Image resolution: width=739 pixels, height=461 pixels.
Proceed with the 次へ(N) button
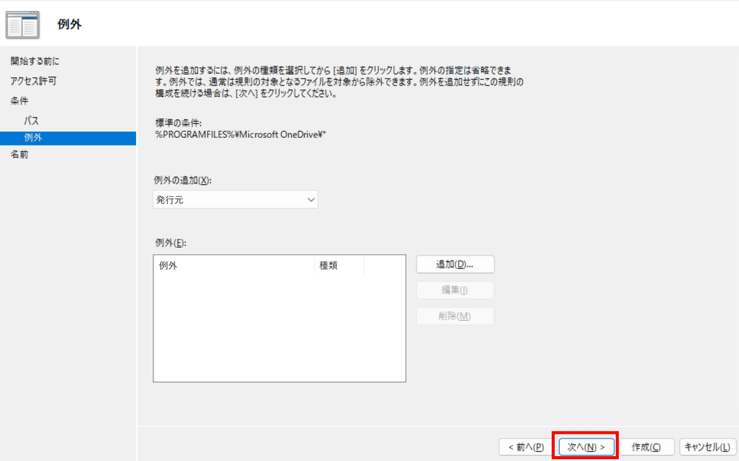[x=586, y=447]
